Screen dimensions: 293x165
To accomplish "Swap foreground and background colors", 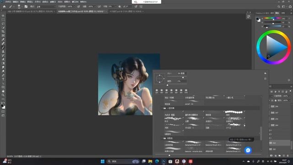I will click(4, 103).
